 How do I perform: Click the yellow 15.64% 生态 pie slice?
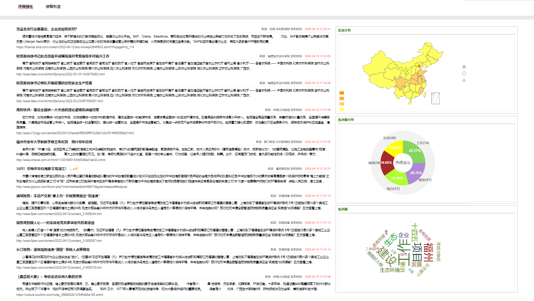point(394,147)
